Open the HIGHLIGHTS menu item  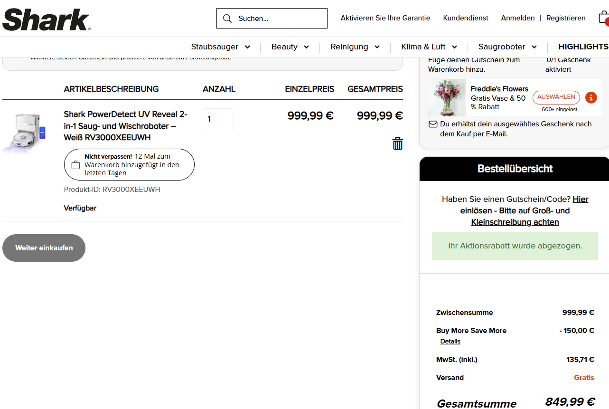[x=583, y=47]
